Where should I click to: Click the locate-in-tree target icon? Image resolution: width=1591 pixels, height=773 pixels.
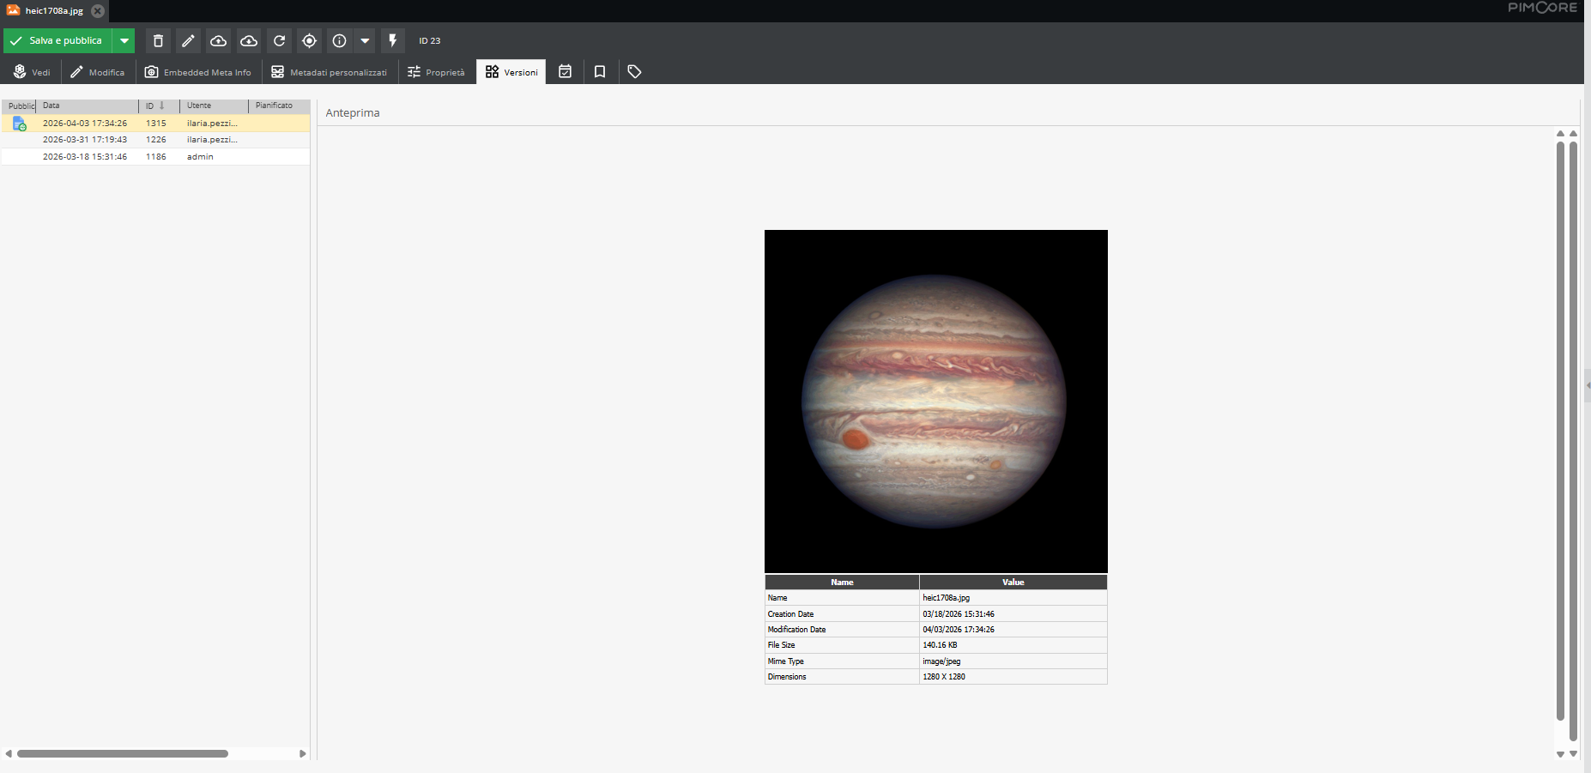pyautogui.click(x=310, y=41)
